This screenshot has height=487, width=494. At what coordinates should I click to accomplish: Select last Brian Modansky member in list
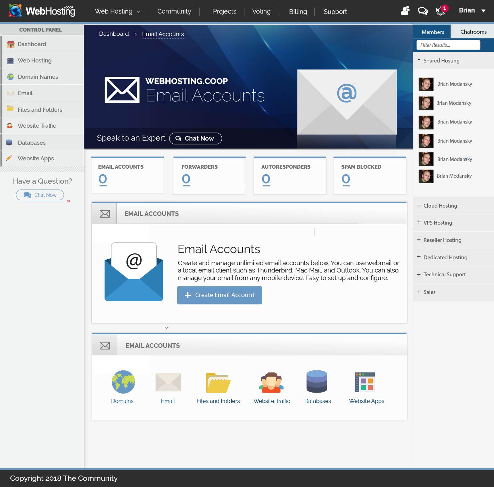coord(445,176)
